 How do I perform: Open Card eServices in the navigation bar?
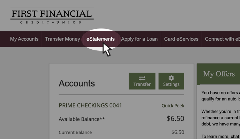tap(181, 39)
